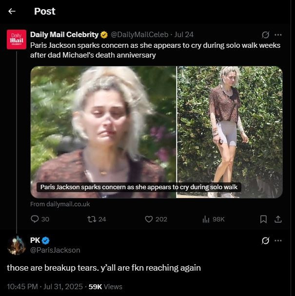The width and height of the screenshot is (295, 296).
Task: Open PK's profile avatar
Action: click(x=16, y=245)
